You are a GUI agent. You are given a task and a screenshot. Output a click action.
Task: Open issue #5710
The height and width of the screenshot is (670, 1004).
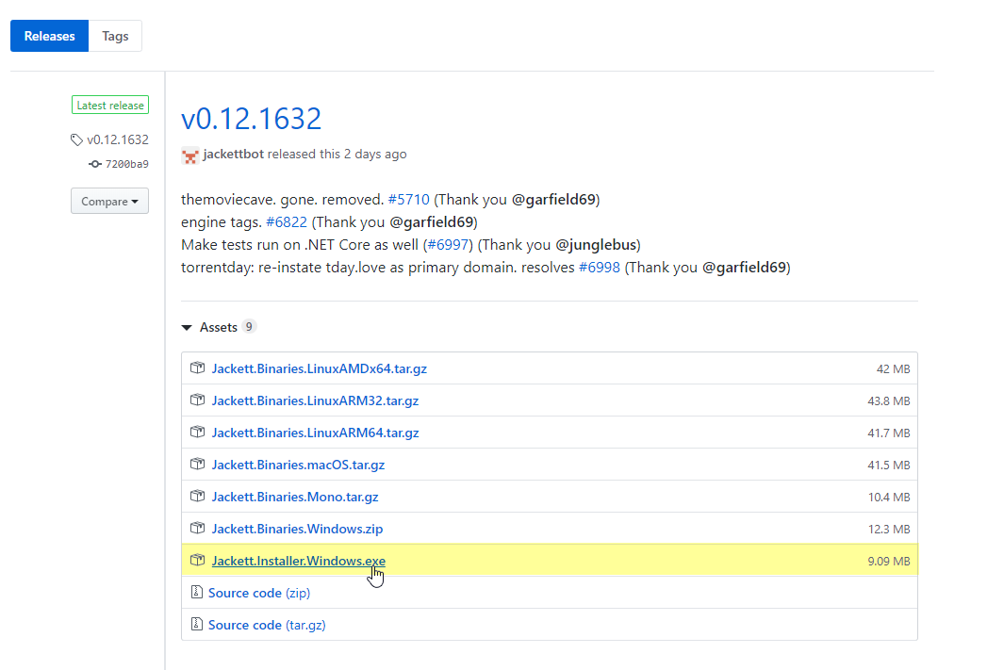pos(408,200)
